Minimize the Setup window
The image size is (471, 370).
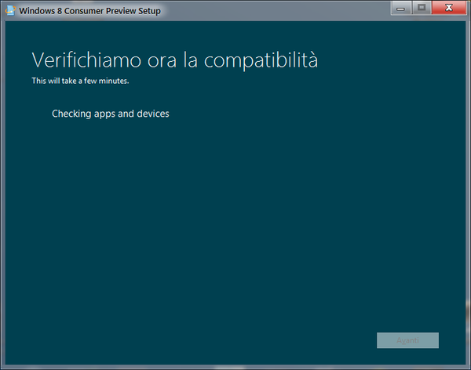tap(400, 8)
